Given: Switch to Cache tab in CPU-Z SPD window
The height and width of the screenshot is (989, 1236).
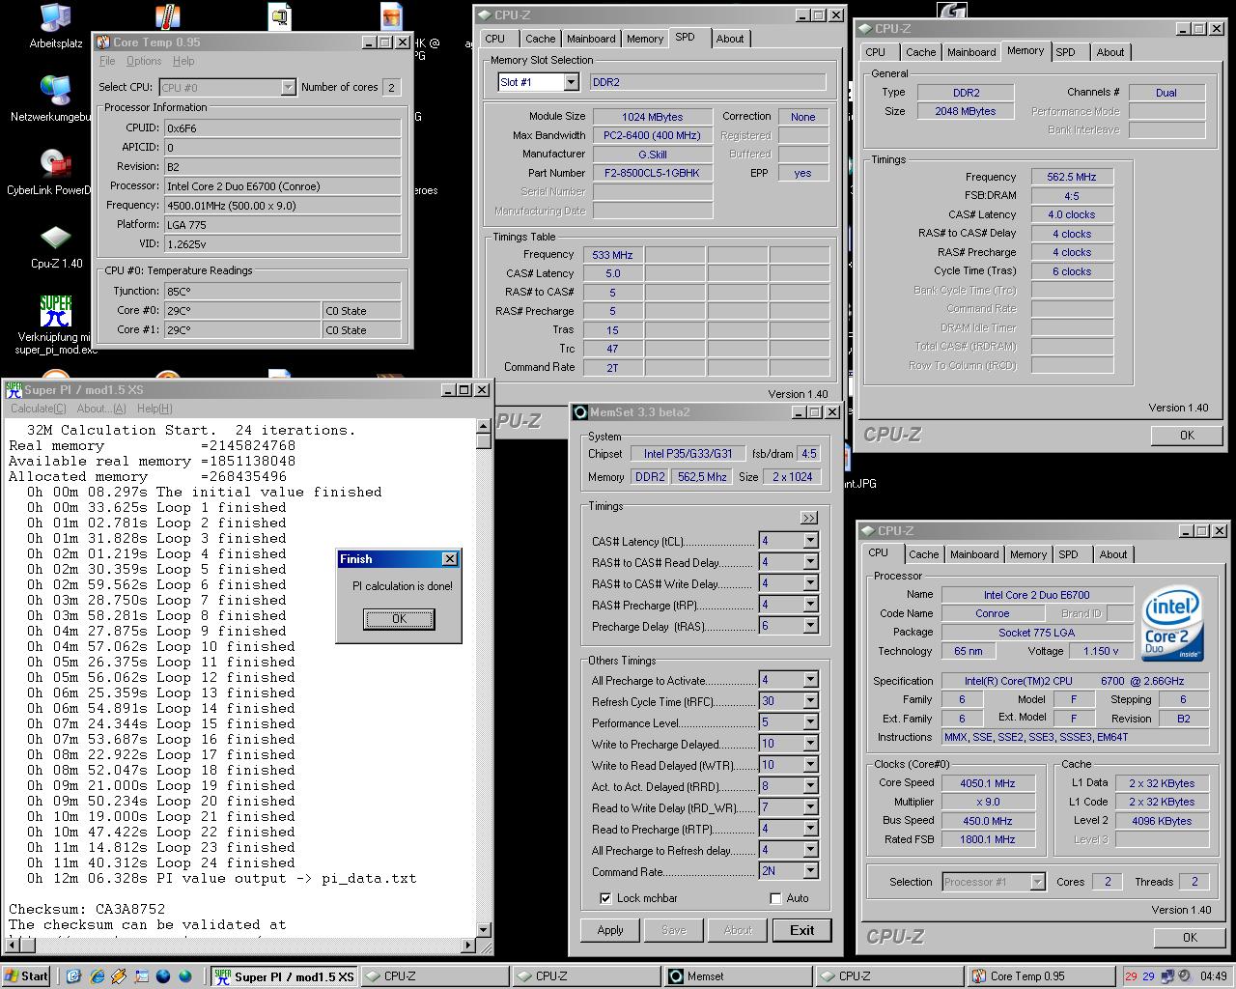Looking at the screenshot, I should [x=540, y=39].
